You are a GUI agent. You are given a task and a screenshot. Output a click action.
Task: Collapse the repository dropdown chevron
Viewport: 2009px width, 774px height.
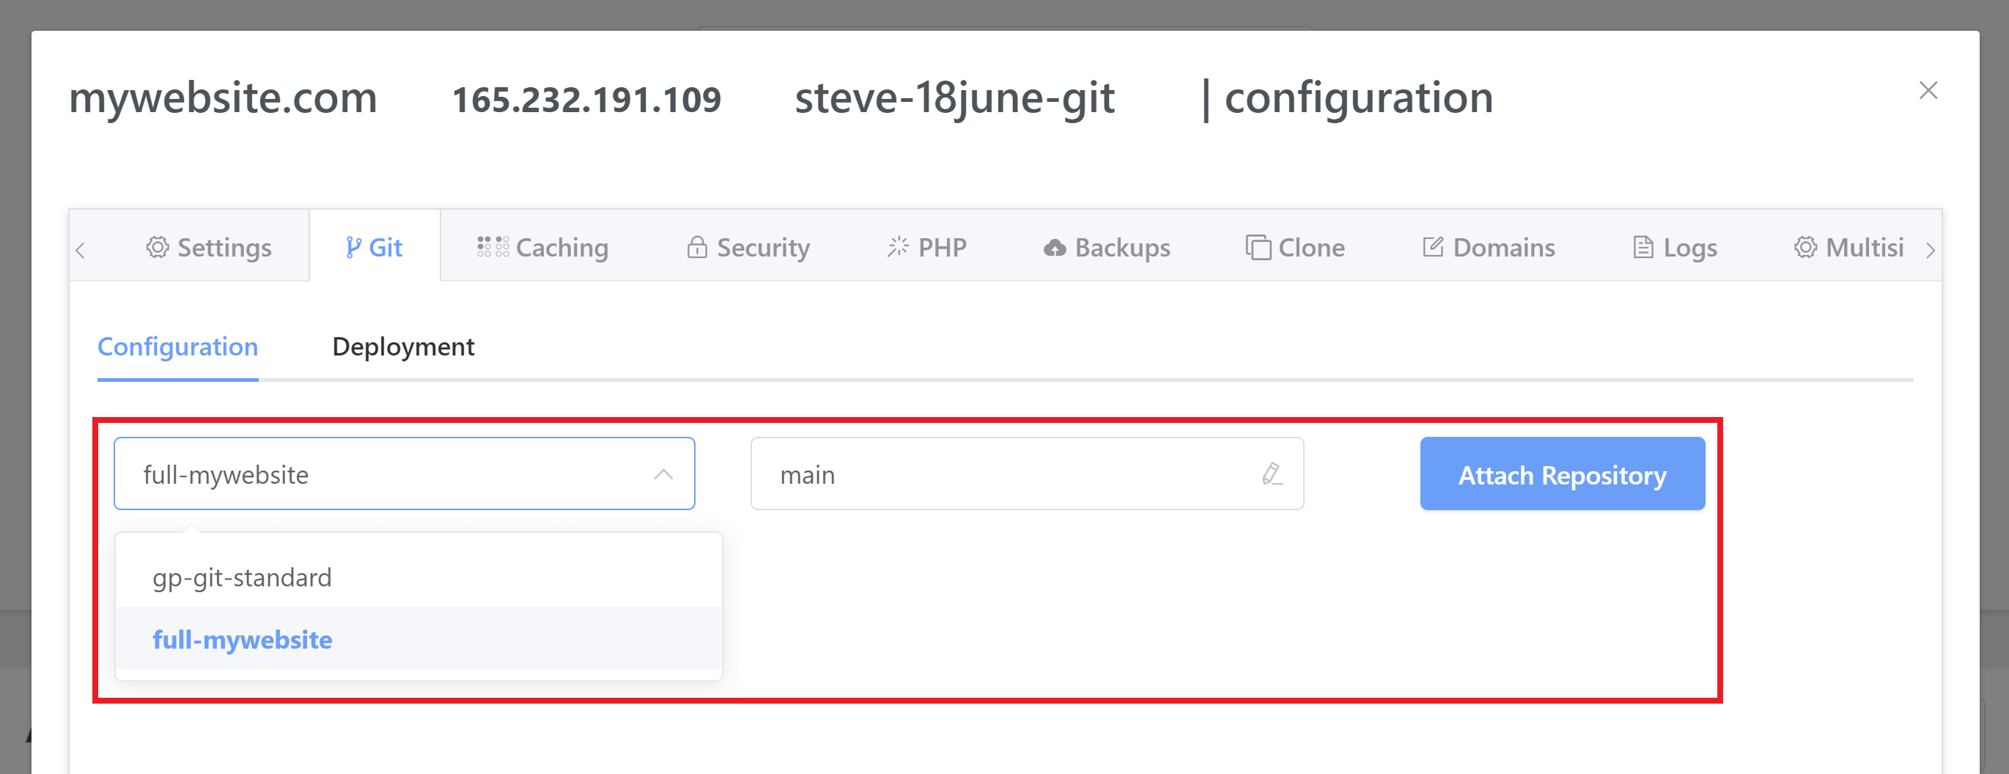663,474
